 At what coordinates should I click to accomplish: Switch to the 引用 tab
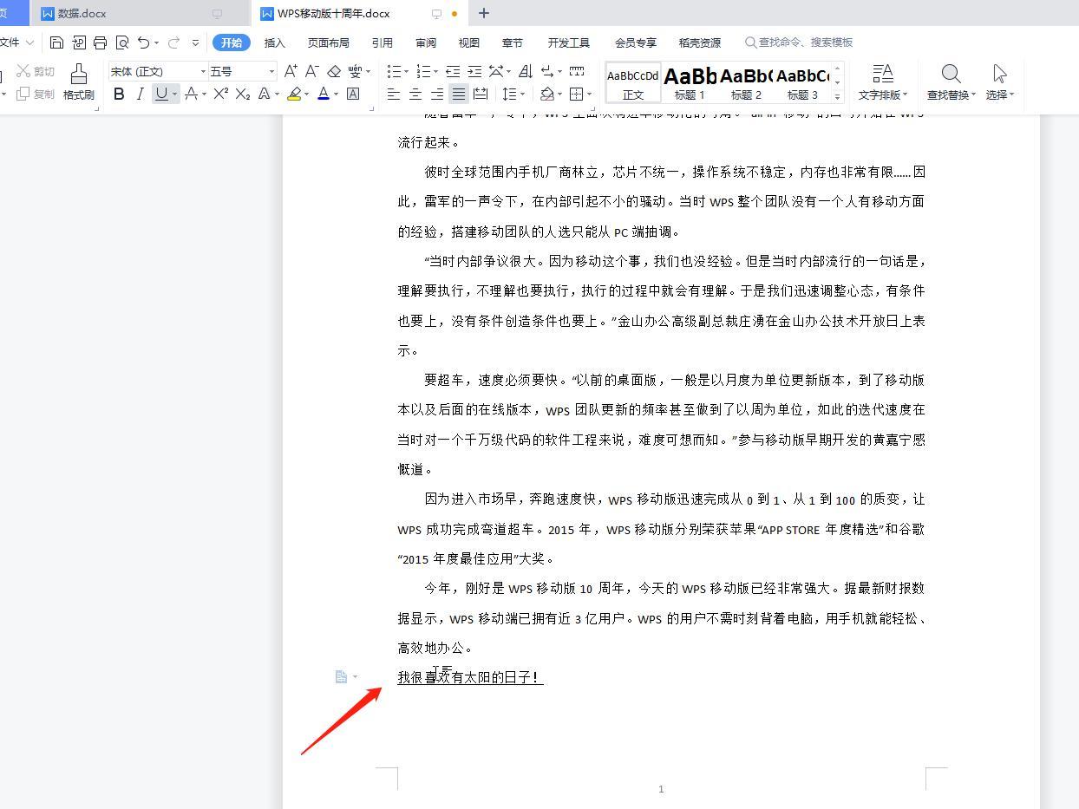(382, 42)
